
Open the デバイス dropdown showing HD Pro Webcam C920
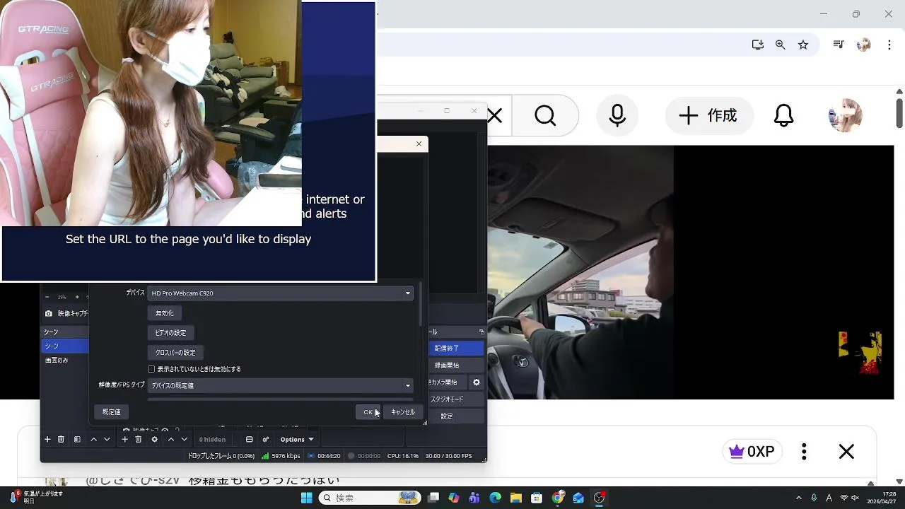click(x=280, y=293)
